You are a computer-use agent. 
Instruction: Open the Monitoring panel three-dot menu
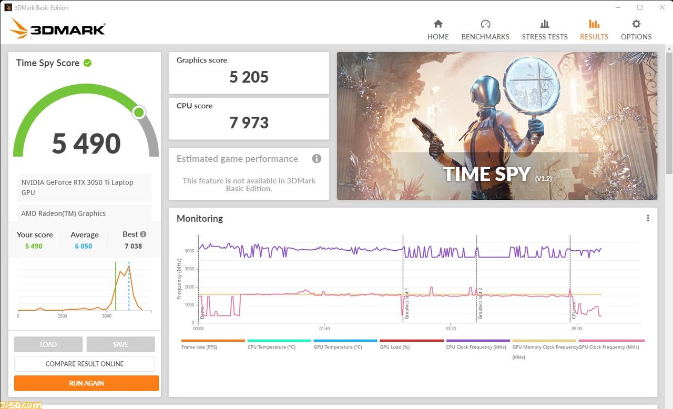point(648,218)
